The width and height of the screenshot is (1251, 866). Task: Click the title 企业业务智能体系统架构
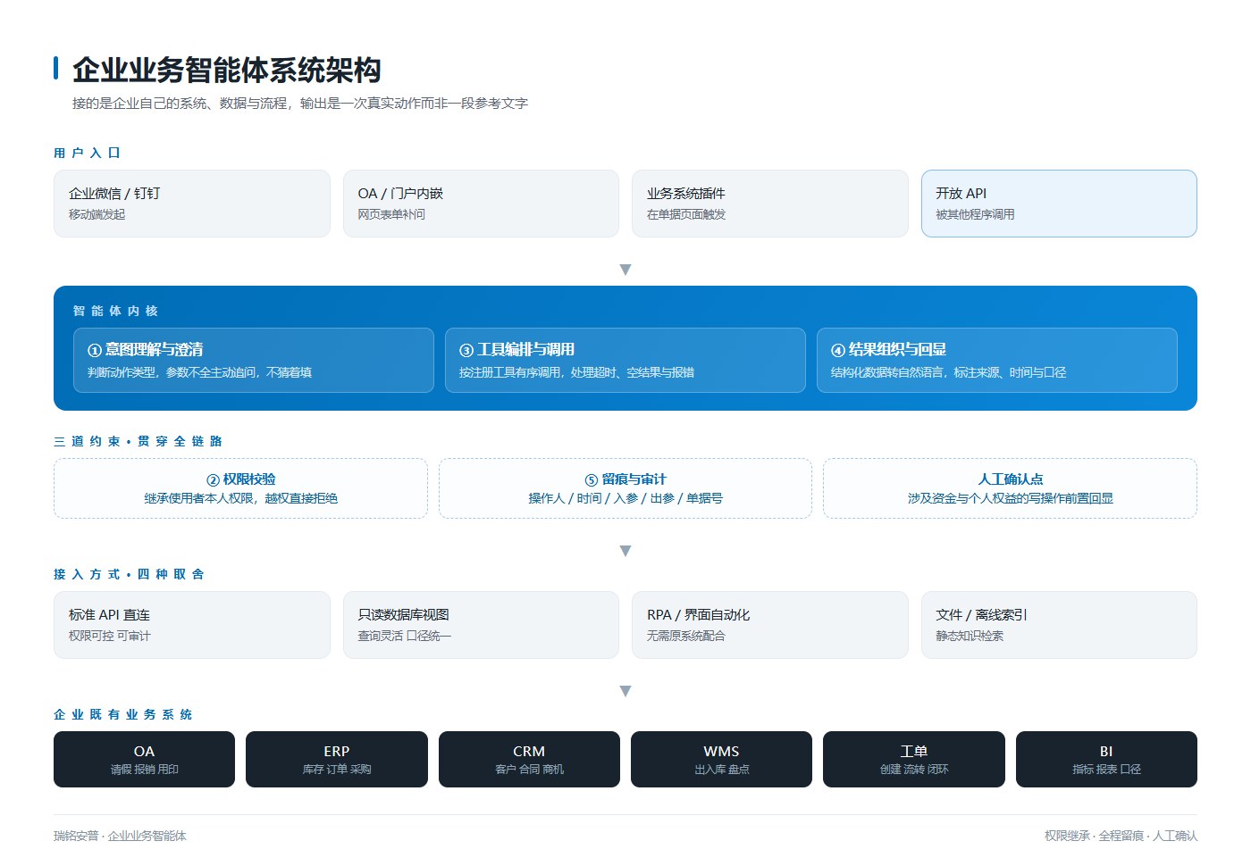click(x=227, y=70)
